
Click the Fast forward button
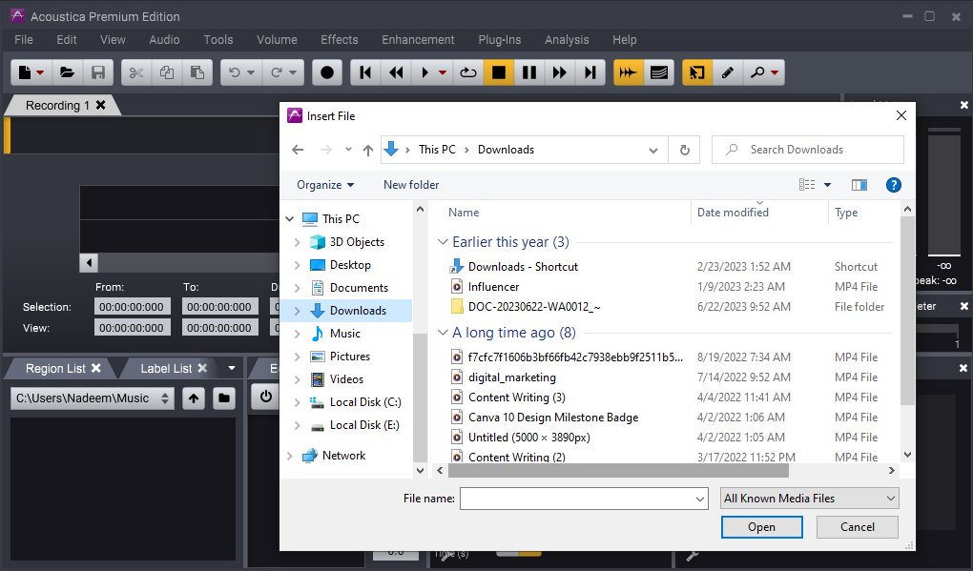click(x=560, y=72)
